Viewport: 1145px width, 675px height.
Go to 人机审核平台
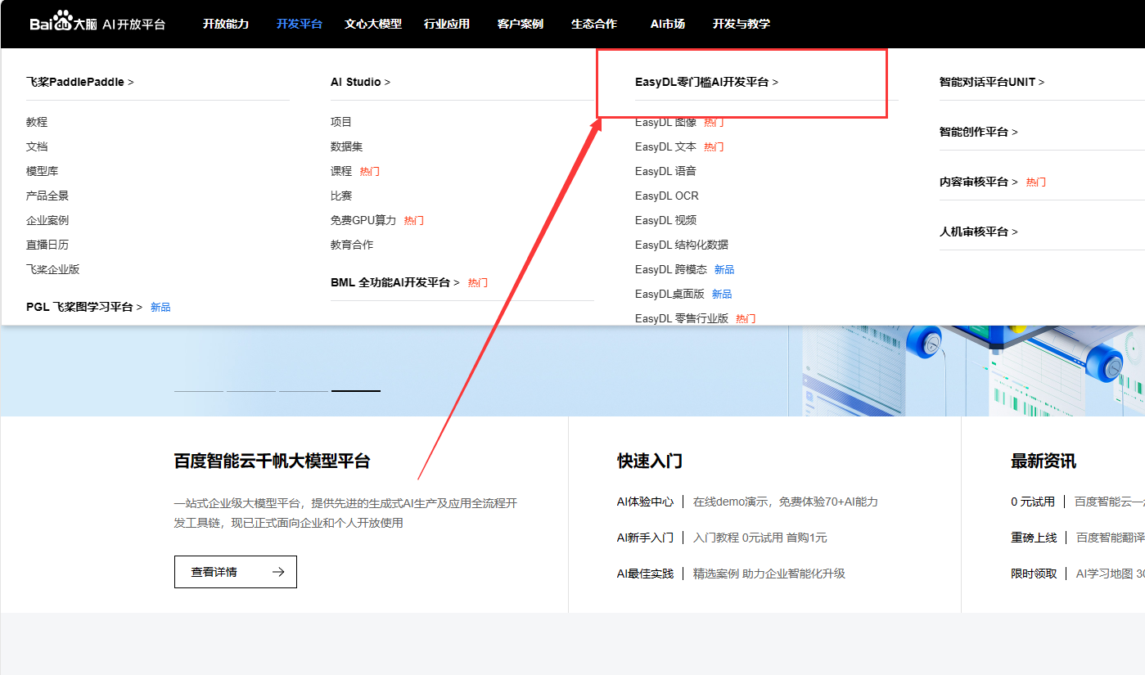pyautogui.click(x=979, y=232)
